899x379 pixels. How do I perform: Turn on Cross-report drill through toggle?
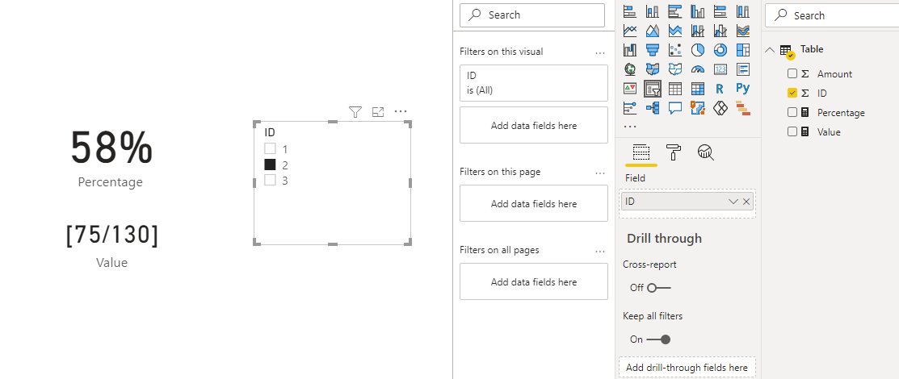pyautogui.click(x=658, y=287)
